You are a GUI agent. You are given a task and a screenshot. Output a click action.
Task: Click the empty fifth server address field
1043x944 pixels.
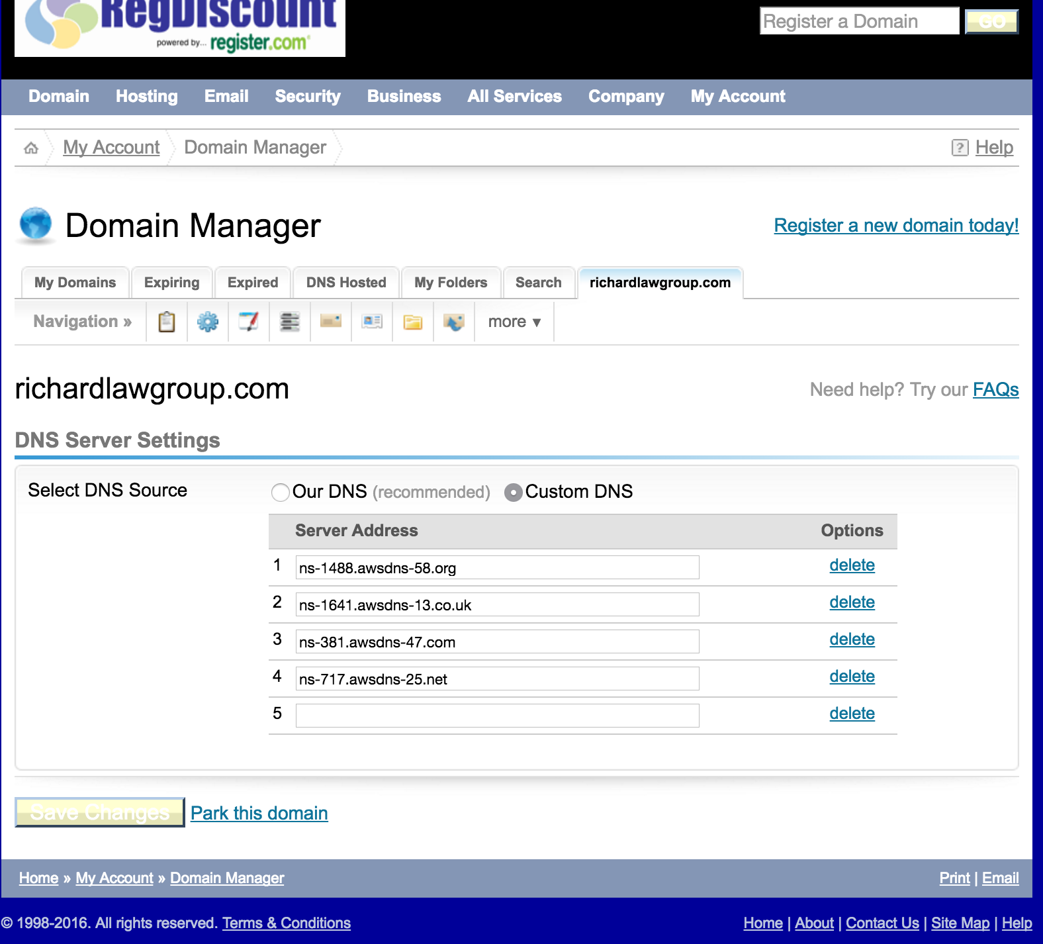497,716
